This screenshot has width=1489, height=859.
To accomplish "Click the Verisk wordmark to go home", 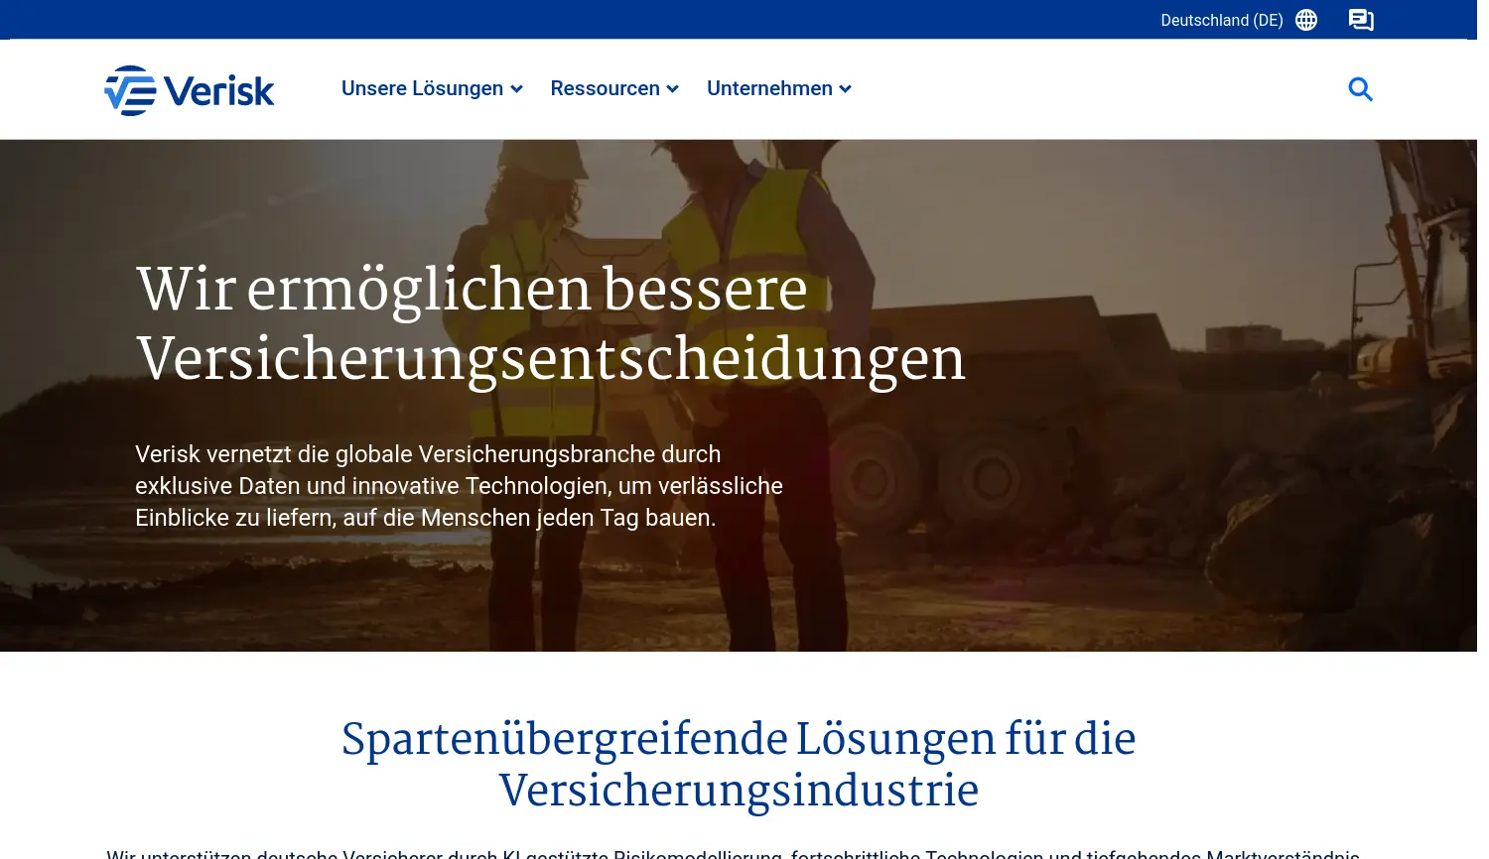I will coord(219,90).
